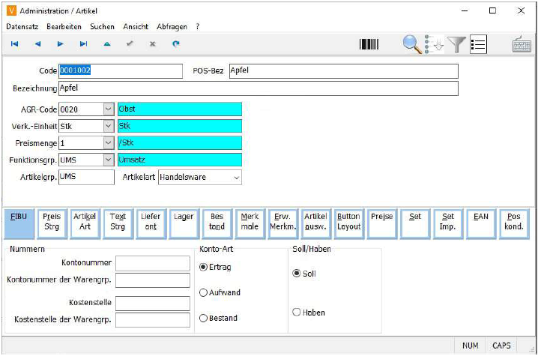Click into the Kontonummer input field
Screen dimensions: 538x356
(153, 263)
